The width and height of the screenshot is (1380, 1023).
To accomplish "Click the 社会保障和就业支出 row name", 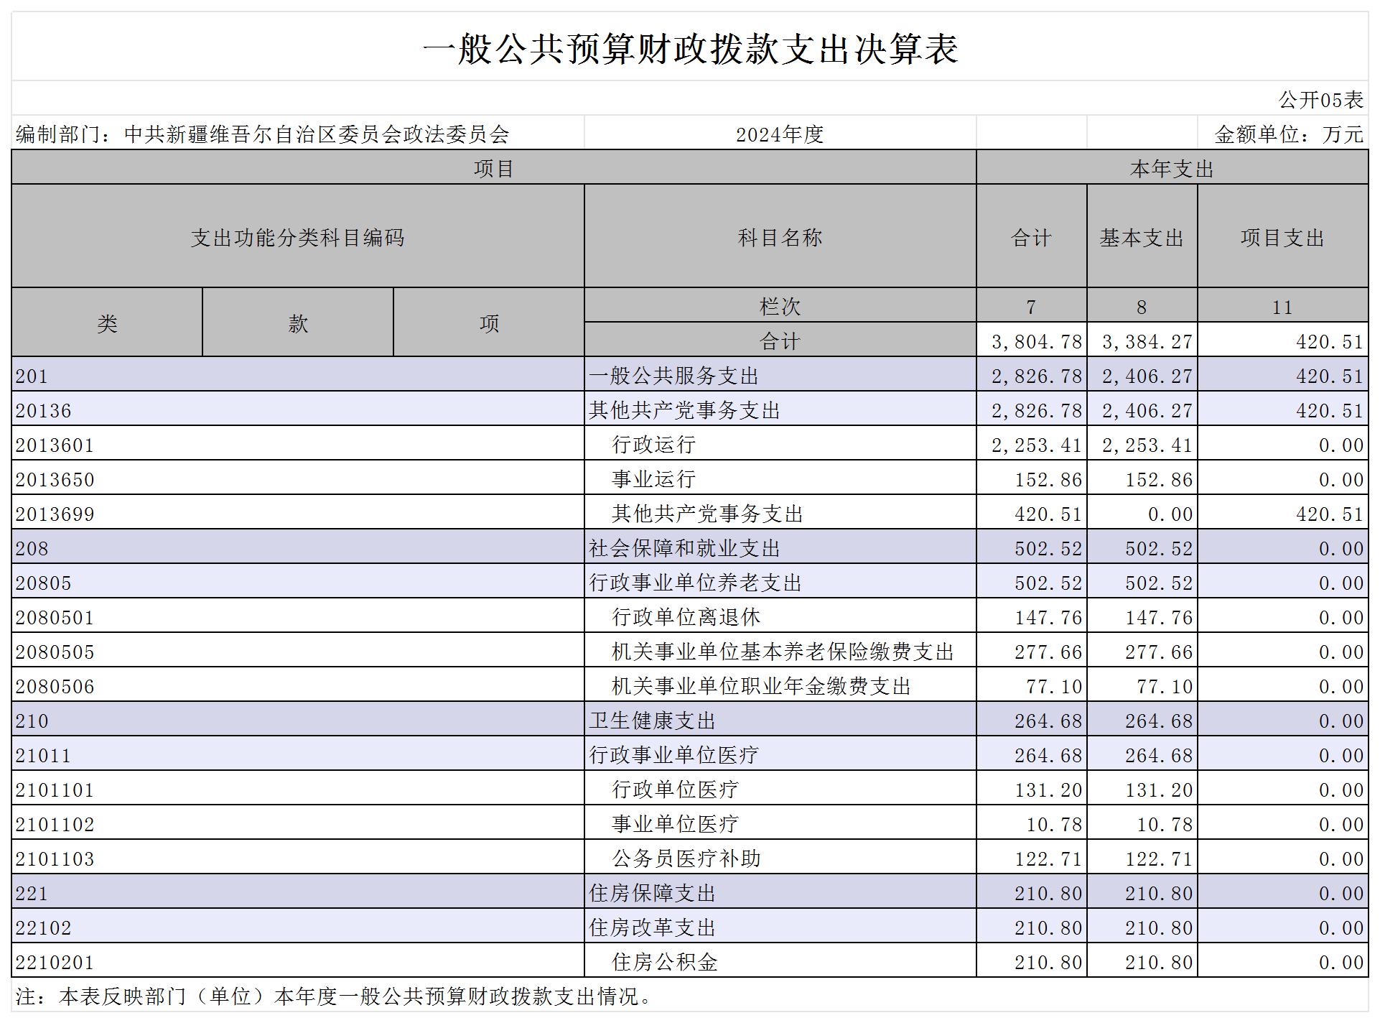I will tap(684, 548).
